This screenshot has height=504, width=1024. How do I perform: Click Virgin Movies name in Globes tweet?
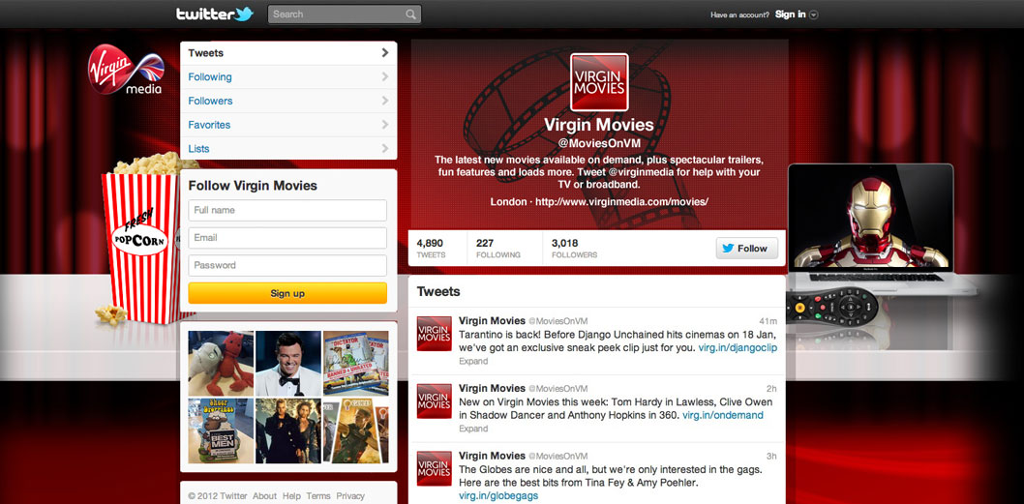pyautogui.click(x=492, y=455)
